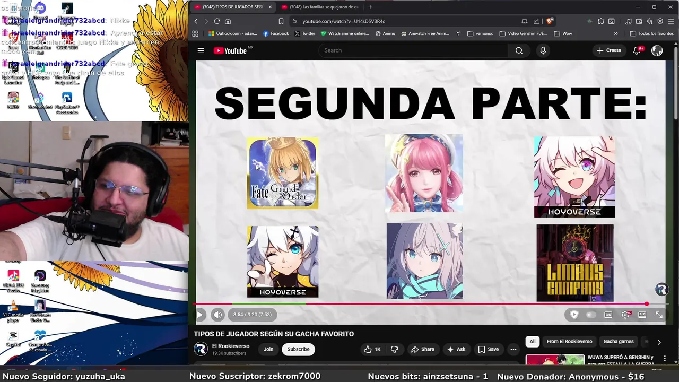Select the Gacha games filter chip
Viewport: 679px width, 382px height.
(619, 342)
